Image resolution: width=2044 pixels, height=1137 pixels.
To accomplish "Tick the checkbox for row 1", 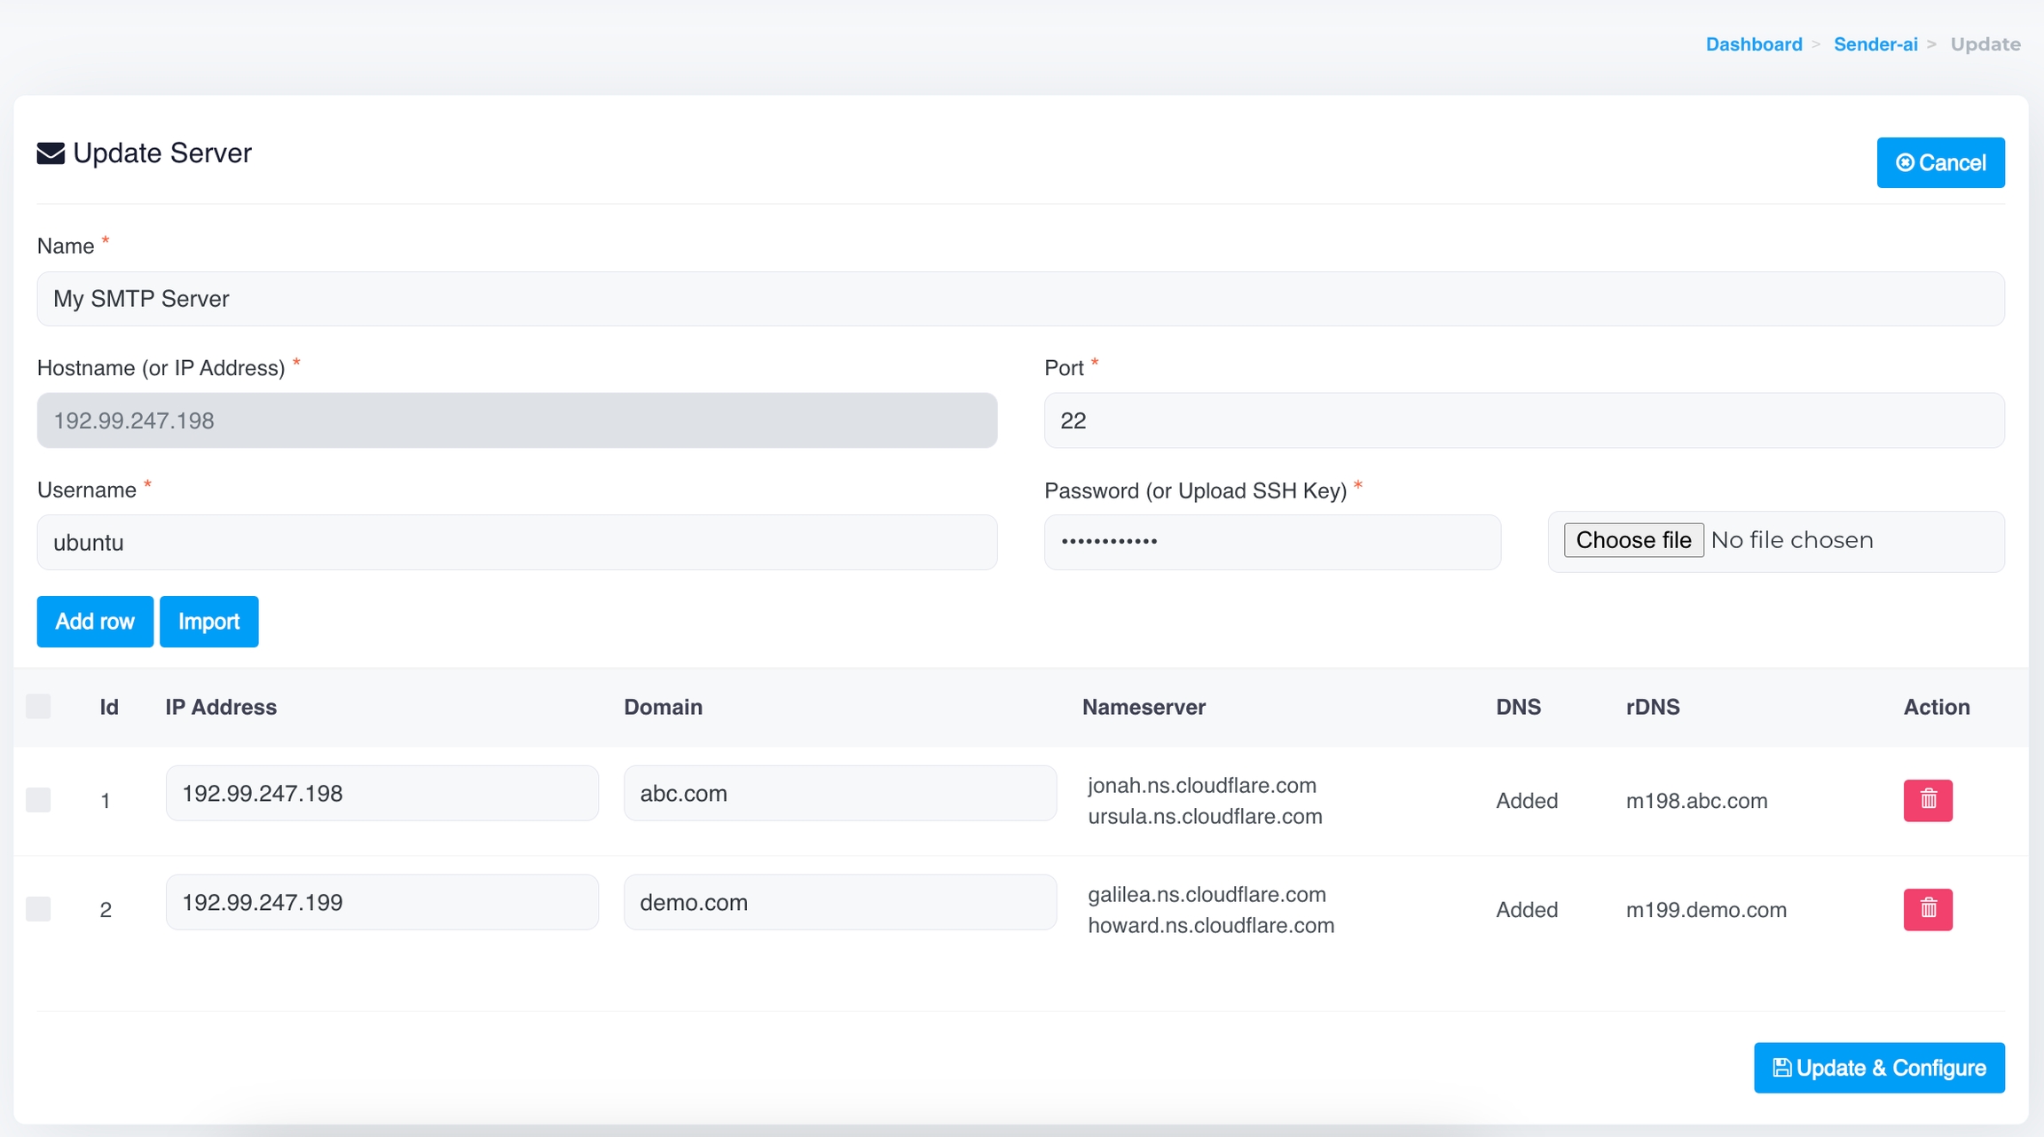I will click(x=38, y=800).
